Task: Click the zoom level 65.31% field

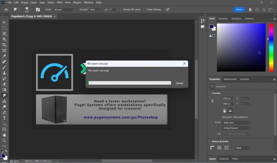Action: point(14,161)
